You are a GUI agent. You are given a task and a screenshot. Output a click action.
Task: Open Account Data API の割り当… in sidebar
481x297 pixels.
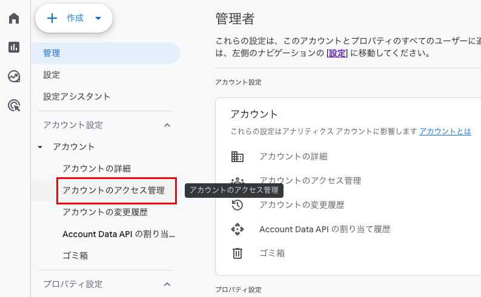point(119,234)
